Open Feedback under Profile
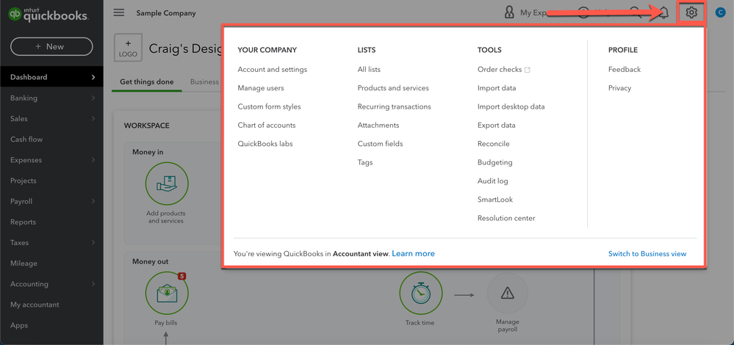This screenshot has width=734, height=345. pyautogui.click(x=625, y=69)
